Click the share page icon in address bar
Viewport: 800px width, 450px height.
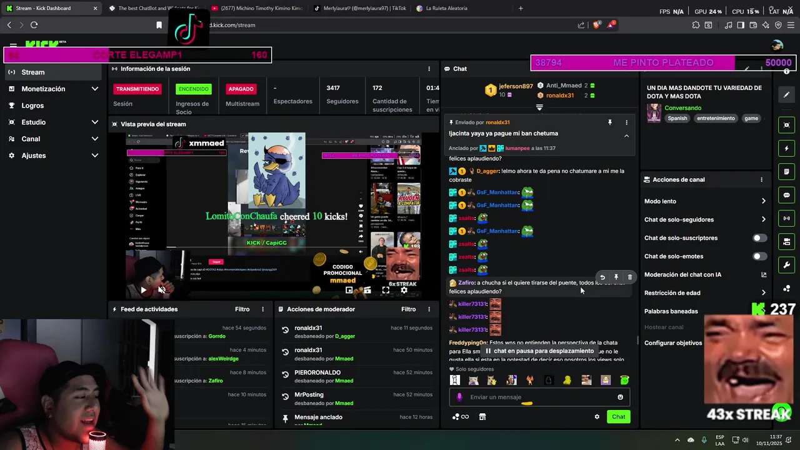click(581, 25)
